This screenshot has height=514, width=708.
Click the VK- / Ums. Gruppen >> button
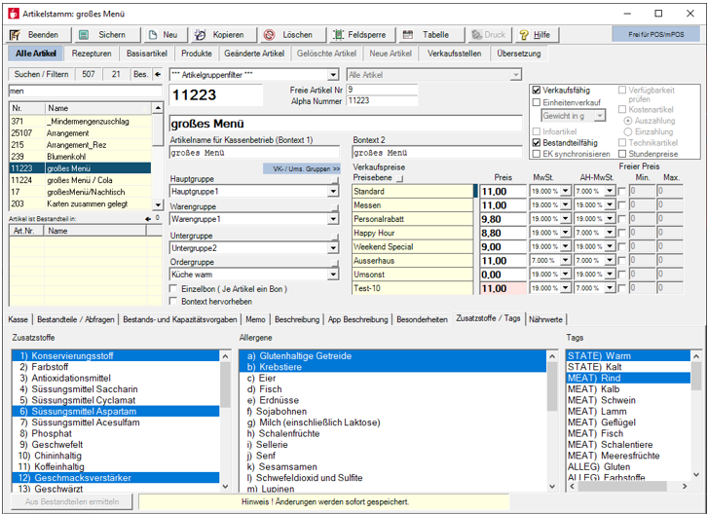pyautogui.click(x=302, y=168)
